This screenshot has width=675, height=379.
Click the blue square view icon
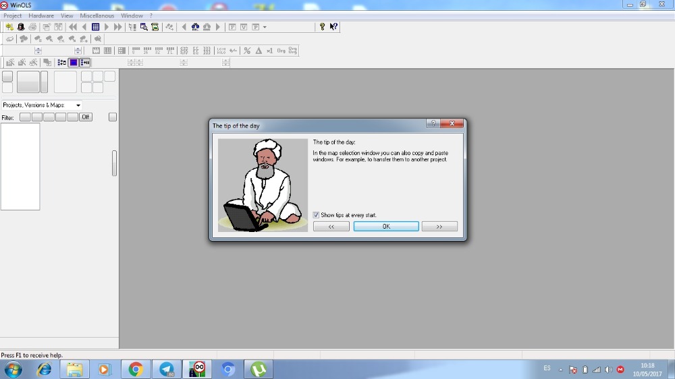(74, 63)
